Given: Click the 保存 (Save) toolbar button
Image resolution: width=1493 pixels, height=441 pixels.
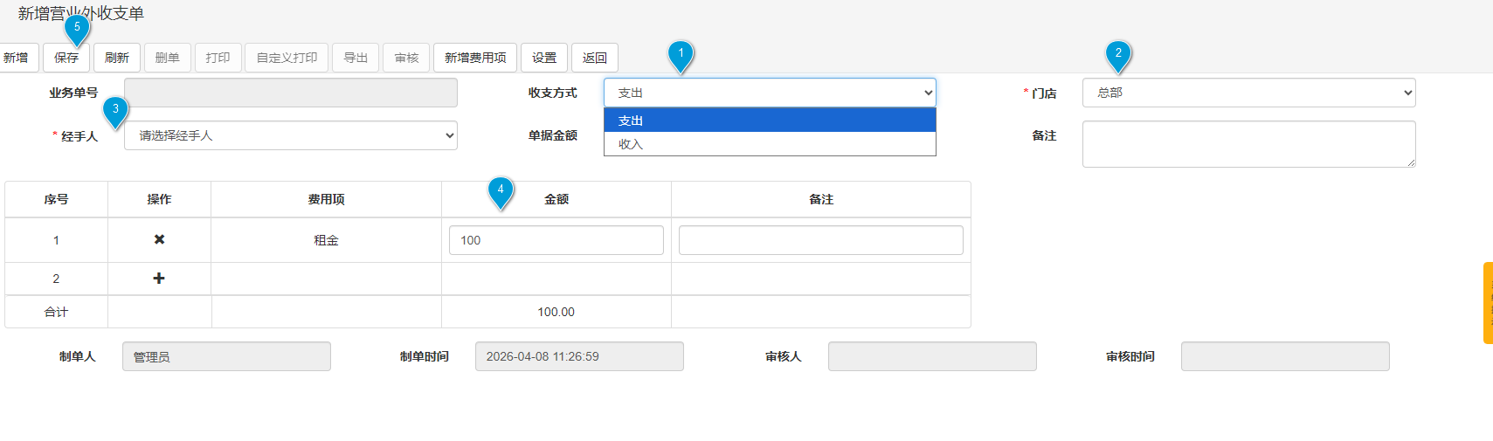Looking at the screenshot, I should (x=66, y=58).
